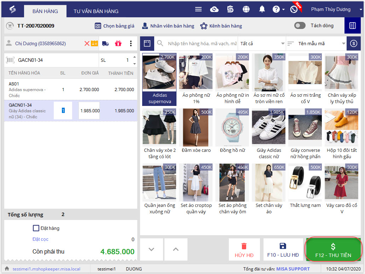Expand the Phạm Thùy Dương user menu

coord(360,10)
